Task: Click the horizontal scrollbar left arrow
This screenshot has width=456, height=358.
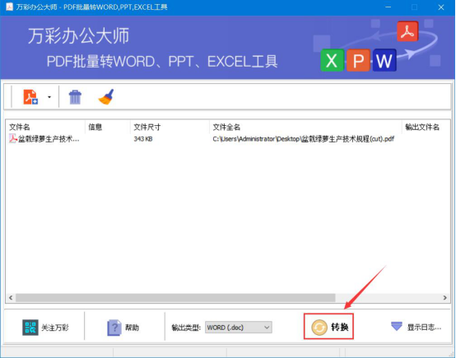Action: click(x=11, y=297)
